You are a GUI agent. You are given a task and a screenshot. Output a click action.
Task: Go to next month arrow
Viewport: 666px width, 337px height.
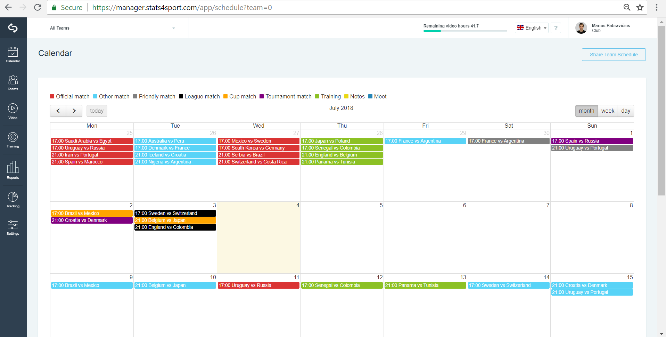(x=74, y=111)
